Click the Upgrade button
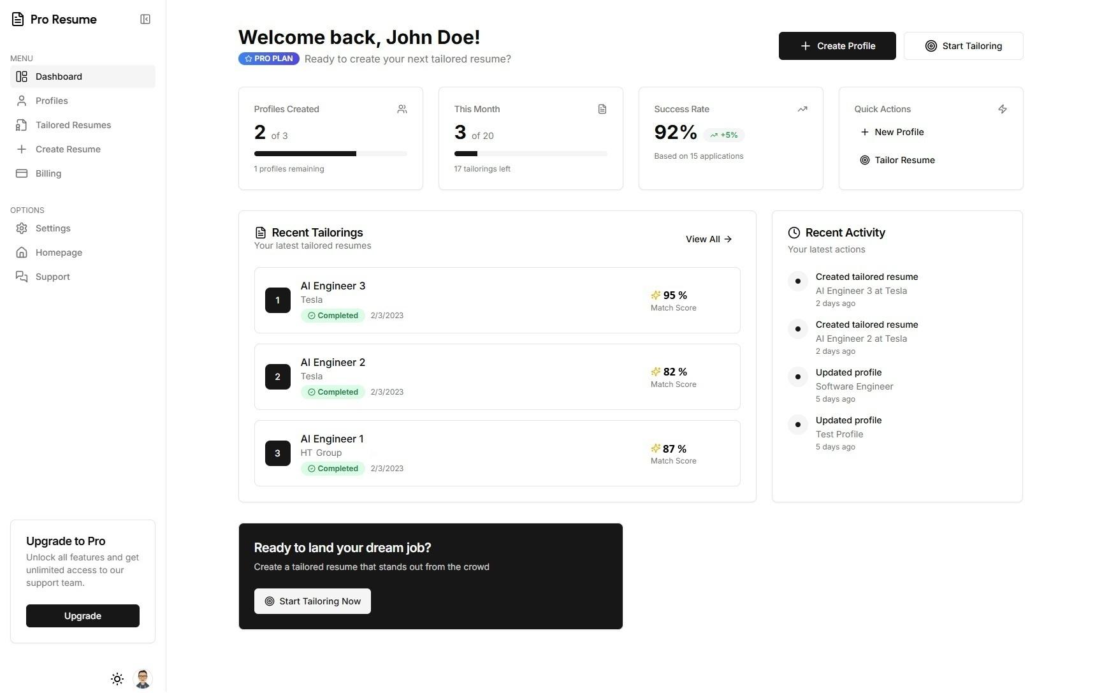 83,616
